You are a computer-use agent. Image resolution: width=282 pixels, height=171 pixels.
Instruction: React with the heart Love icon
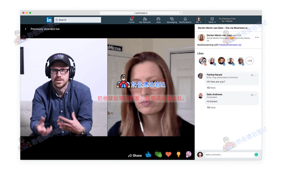[x=168, y=154]
